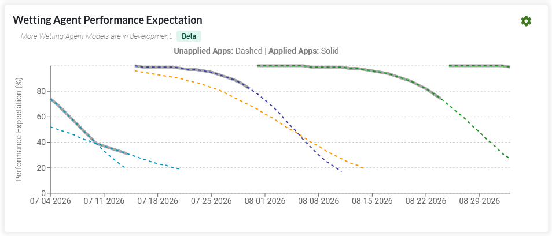Click the Beta badge

click(189, 36)
